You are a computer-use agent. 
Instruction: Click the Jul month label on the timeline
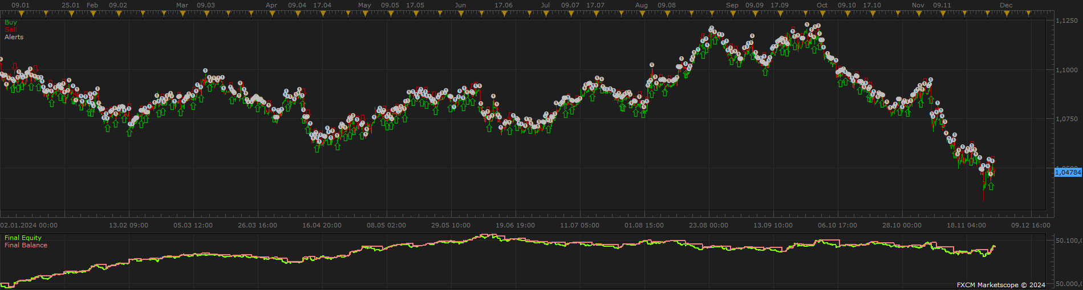click(x=546, y=5)
